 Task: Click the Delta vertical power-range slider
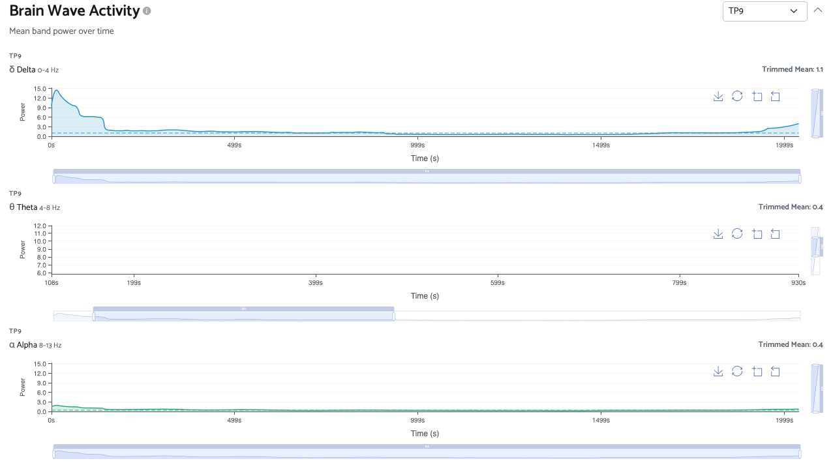(x=816, y=113)
